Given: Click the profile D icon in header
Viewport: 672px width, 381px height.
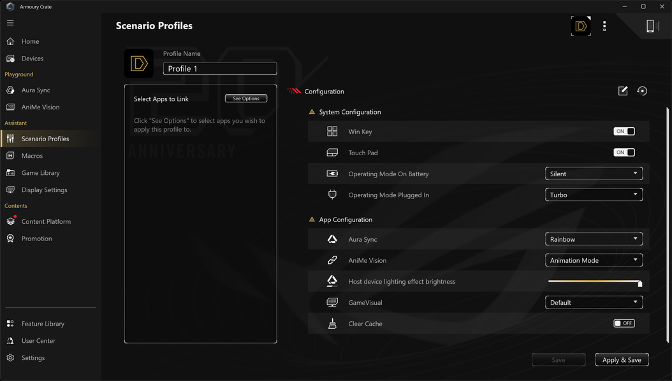Looking at the screenshot, I should (581, 26).
